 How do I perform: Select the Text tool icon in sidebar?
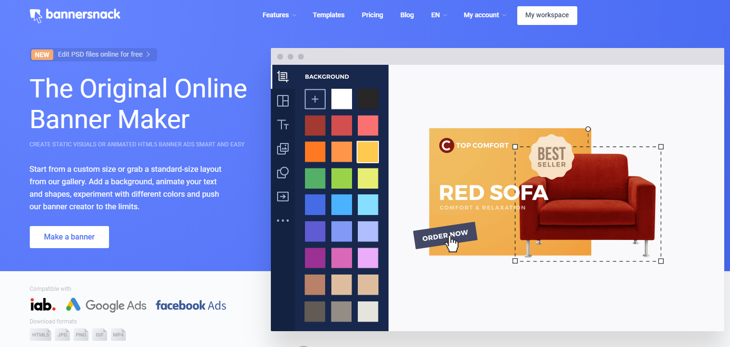283,125
